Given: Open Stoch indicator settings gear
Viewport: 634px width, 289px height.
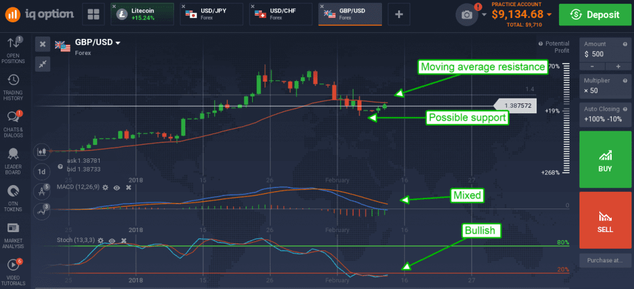Looking at the screenshot, I should 100,240.
